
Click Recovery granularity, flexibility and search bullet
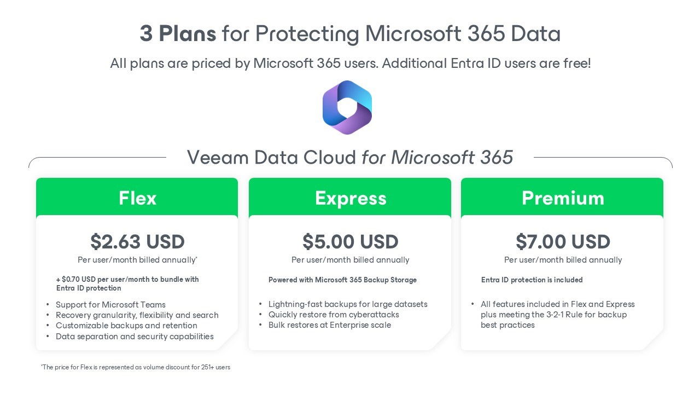137,315
